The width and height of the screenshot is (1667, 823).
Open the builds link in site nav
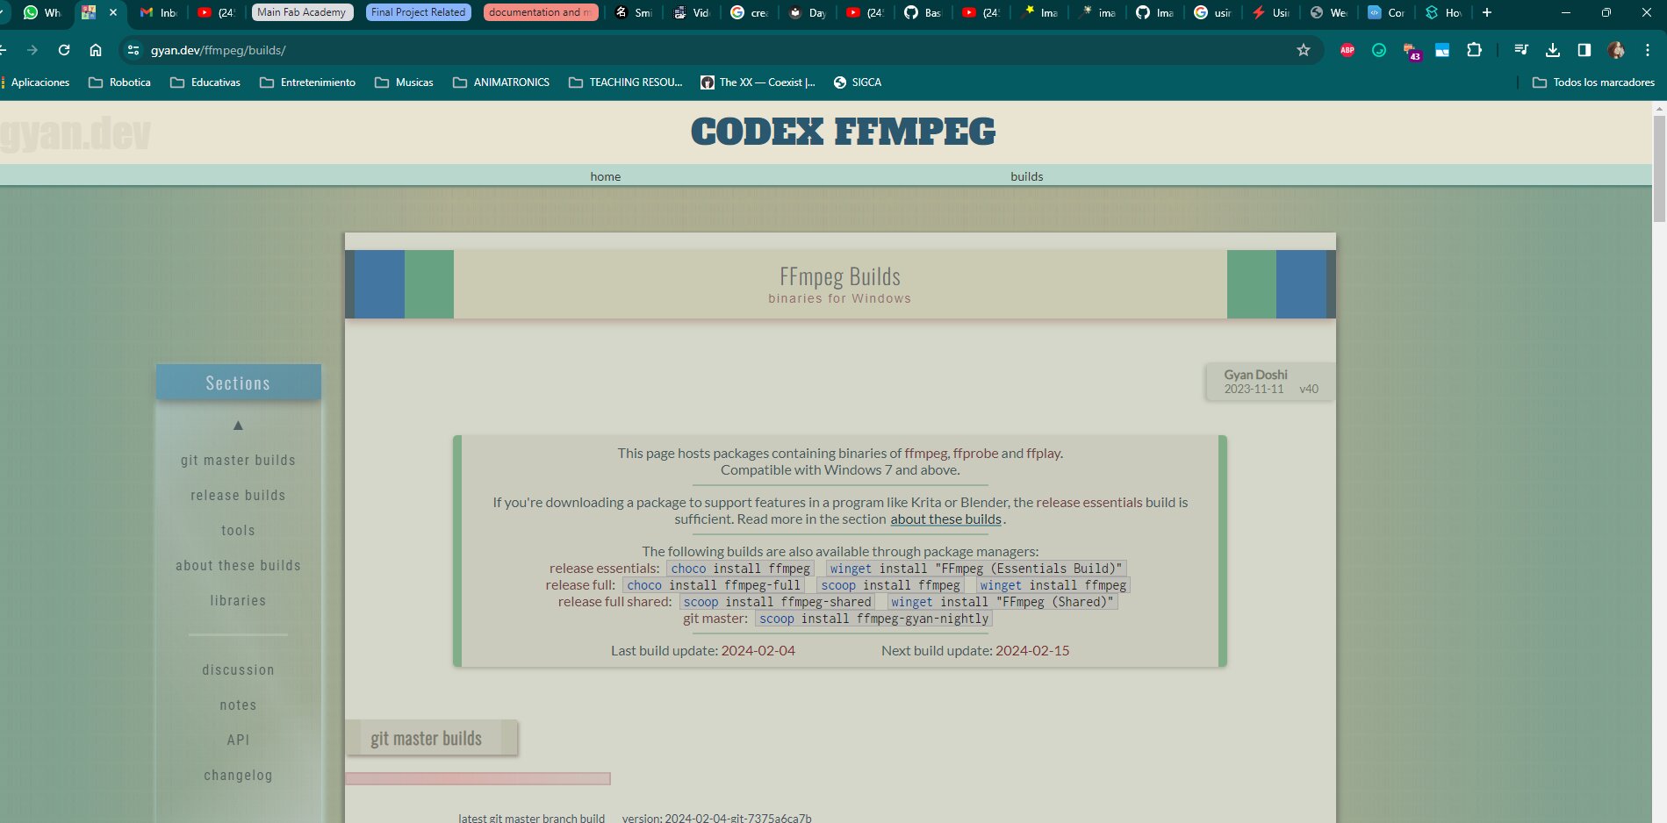point(1027,176)
